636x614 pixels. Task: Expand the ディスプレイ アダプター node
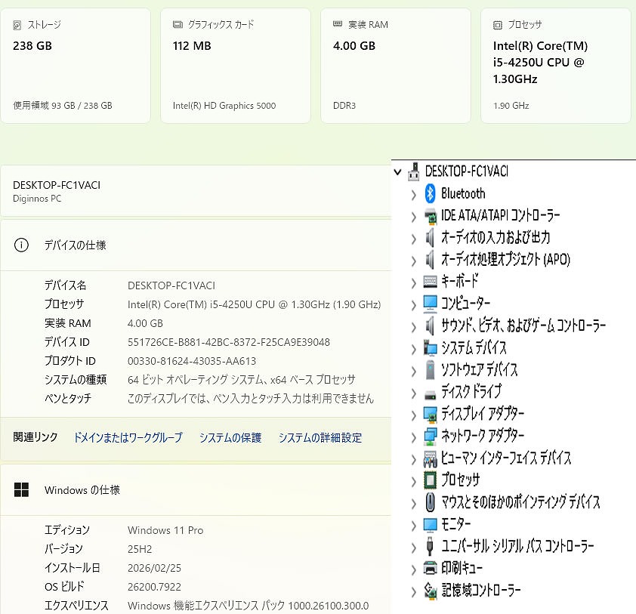click(x=413, y=415)
